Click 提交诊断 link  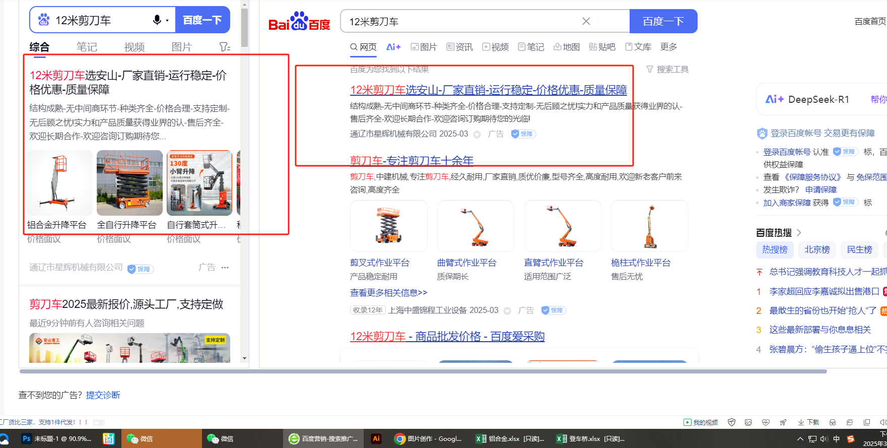pos(103,395)
